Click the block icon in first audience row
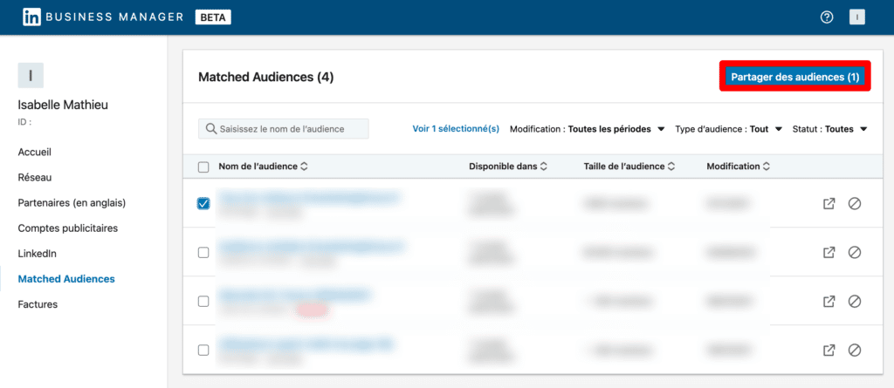The width and height of the screenshot is (894, 388). click(x=855, y=203)
